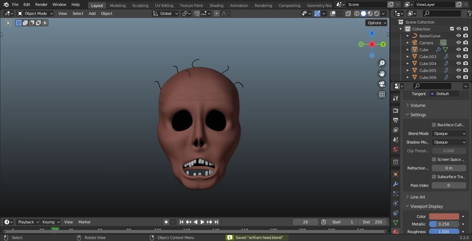Open the Render menu

click(41, 5)
